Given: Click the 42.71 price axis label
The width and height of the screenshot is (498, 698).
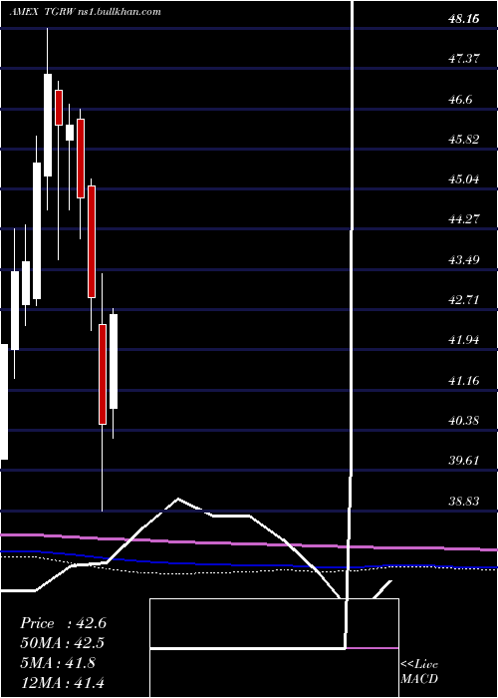Looking at the screenshot, I should 465,299.
